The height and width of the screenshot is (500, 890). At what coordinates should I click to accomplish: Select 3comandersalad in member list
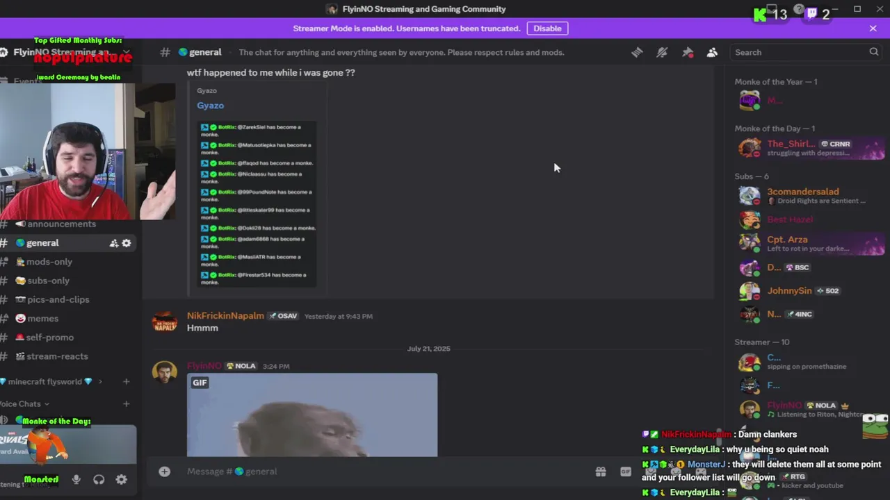coord(810,196)
